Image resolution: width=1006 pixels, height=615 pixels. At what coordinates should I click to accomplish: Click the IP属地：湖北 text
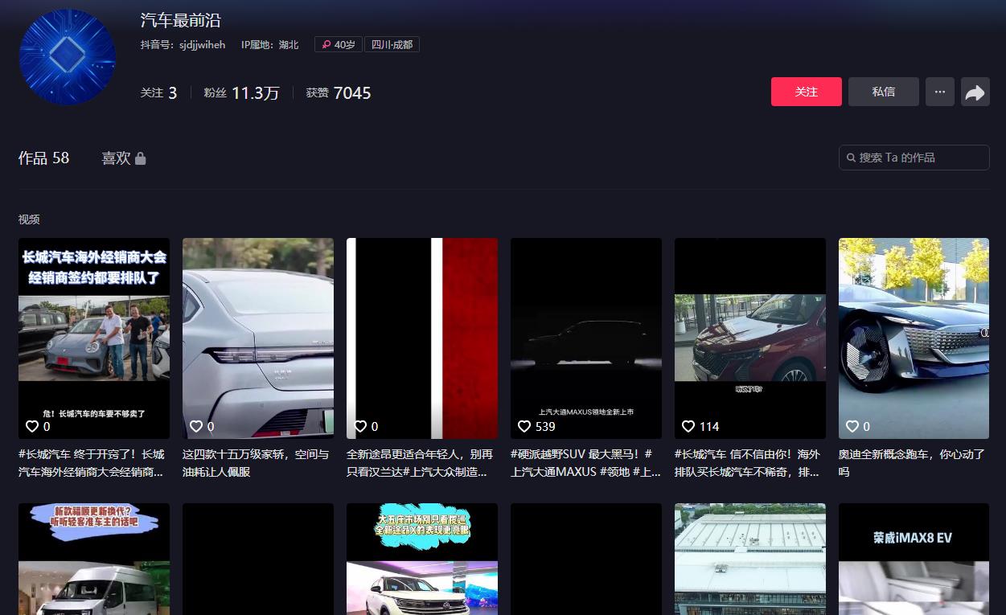coord(269,45)
